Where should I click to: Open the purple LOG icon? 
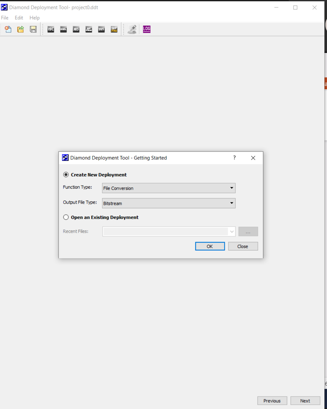(146, 29)
